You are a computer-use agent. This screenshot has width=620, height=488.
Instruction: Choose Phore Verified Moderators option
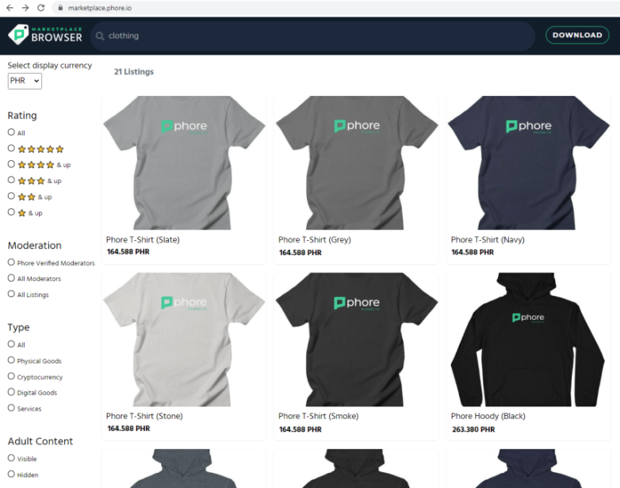click(11, 262)
